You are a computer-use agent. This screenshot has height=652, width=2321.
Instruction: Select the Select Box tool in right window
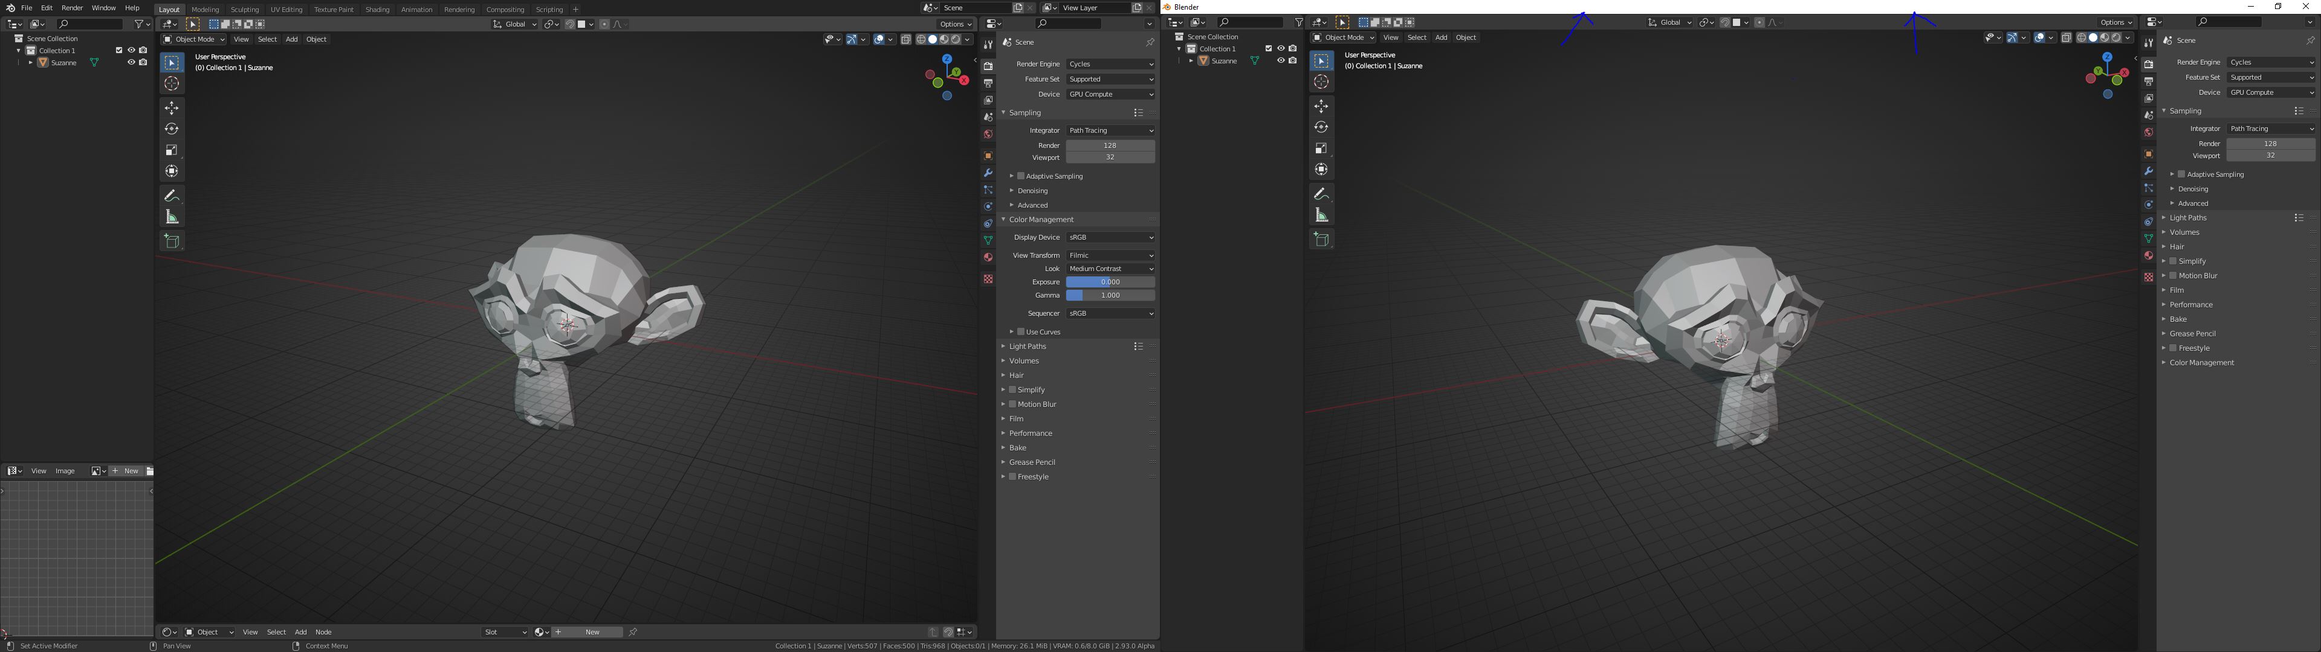point(1321,61)
